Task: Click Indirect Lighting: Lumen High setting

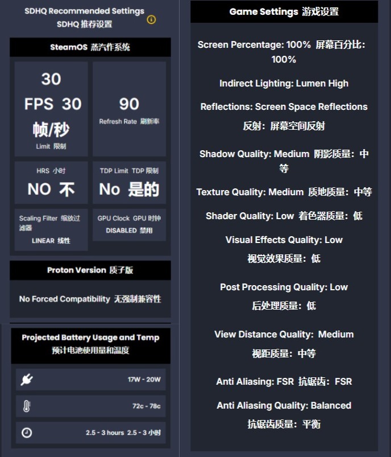Action: (x=284, y=84)
